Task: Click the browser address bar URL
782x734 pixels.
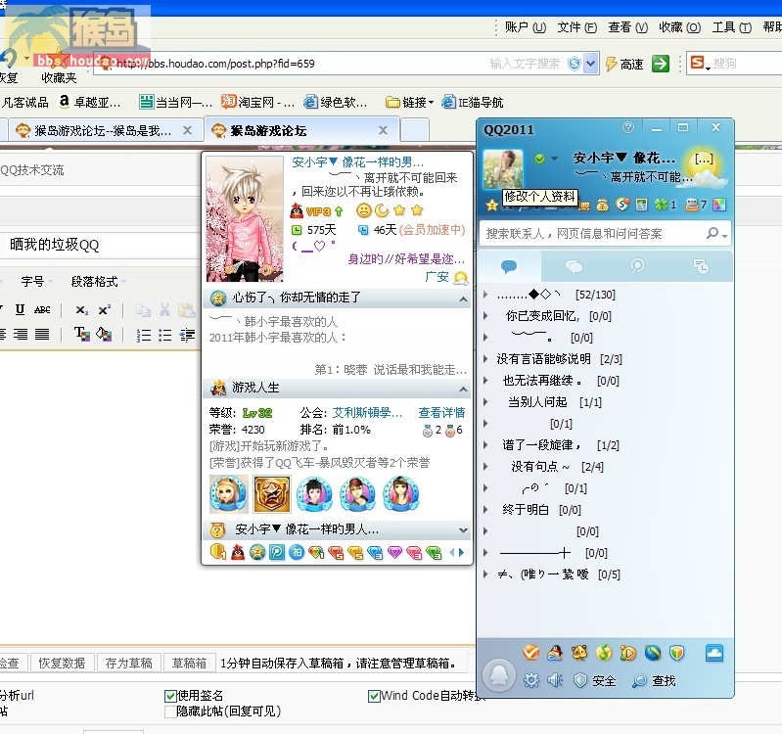Action: (215, 64)
